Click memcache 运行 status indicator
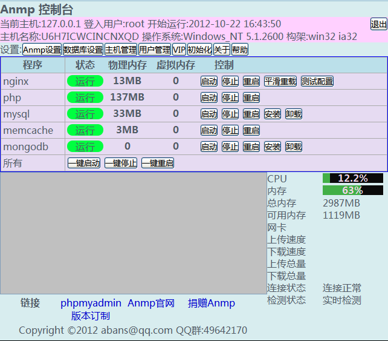Viewport: 388px width, 341px height. coord(85,130)
